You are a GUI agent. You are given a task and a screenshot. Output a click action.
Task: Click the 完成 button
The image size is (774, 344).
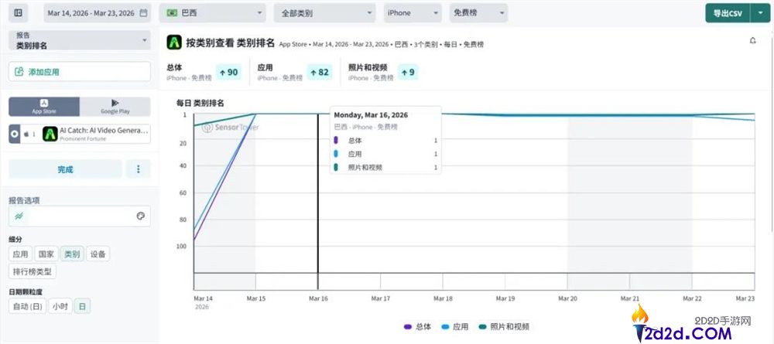[x=65, y=169]
